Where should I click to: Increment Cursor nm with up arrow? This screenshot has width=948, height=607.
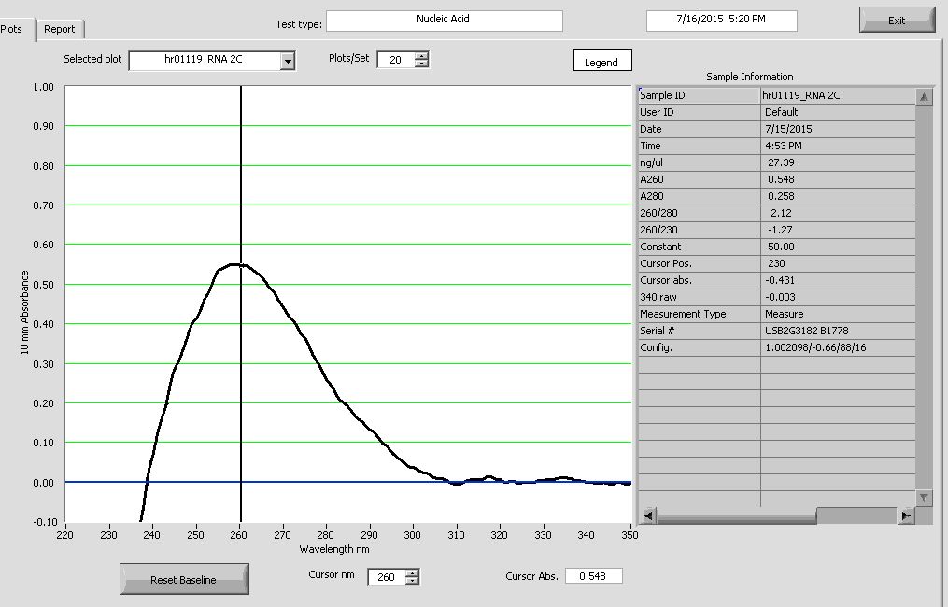(413, 572)
